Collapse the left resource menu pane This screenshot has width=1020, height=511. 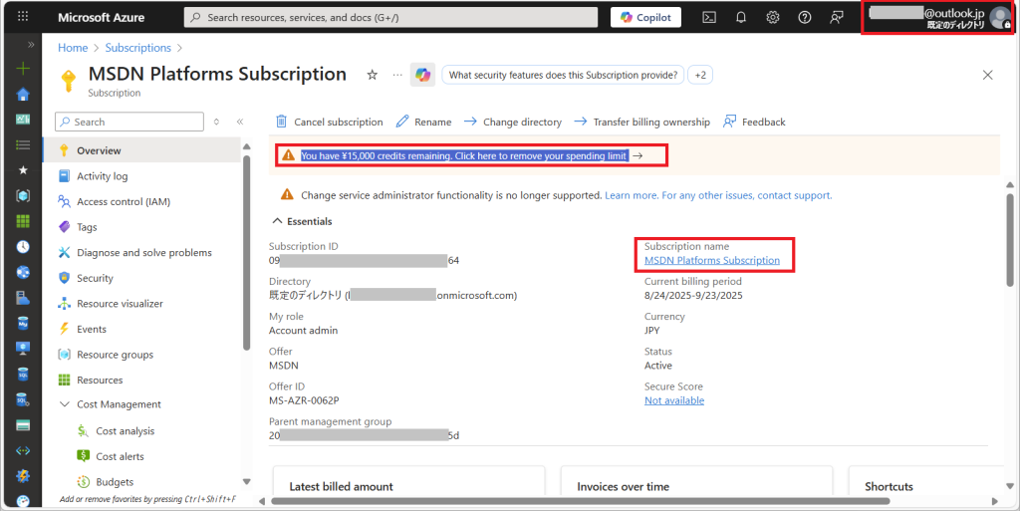(240, 122)
